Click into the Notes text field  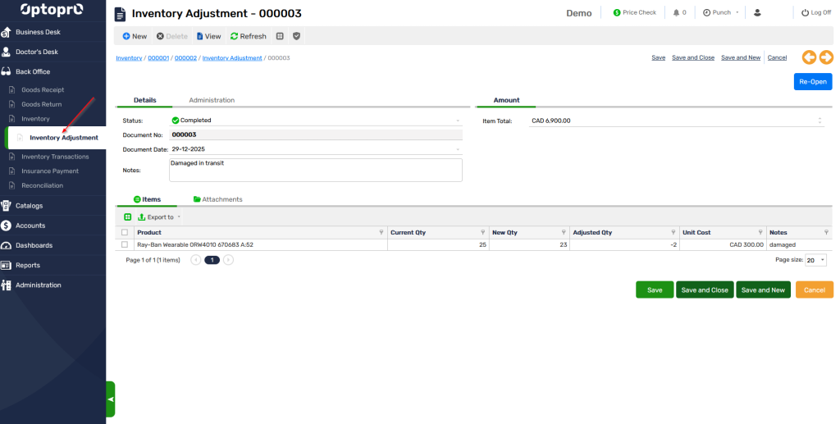[x=315, y=170]
